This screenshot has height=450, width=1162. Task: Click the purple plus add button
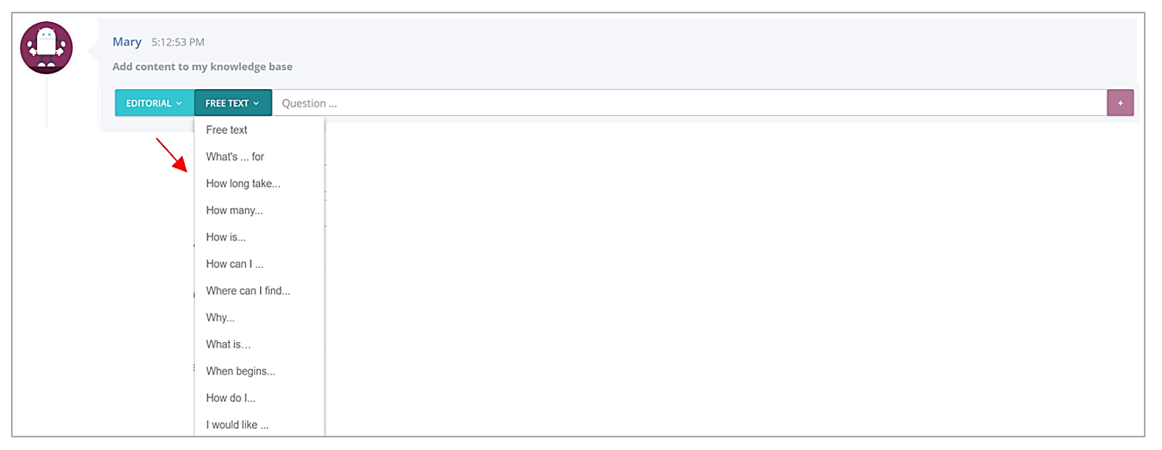click(x=1120, y=103)
